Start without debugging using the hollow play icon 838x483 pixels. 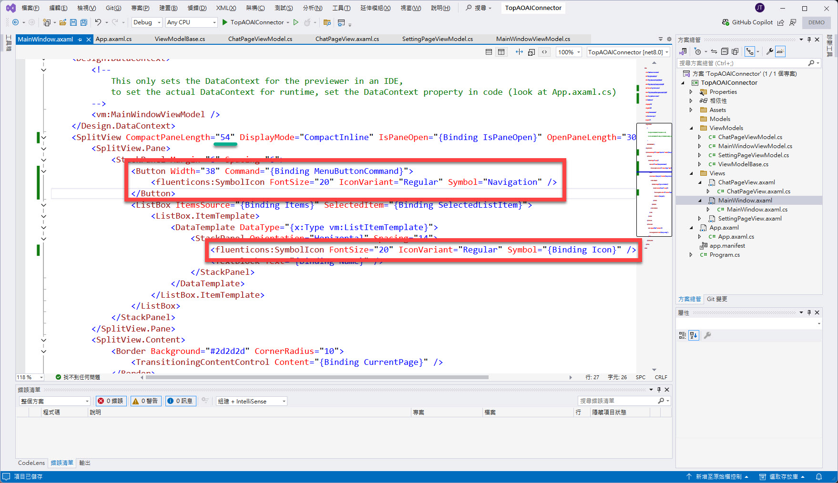tap(296, 22)
